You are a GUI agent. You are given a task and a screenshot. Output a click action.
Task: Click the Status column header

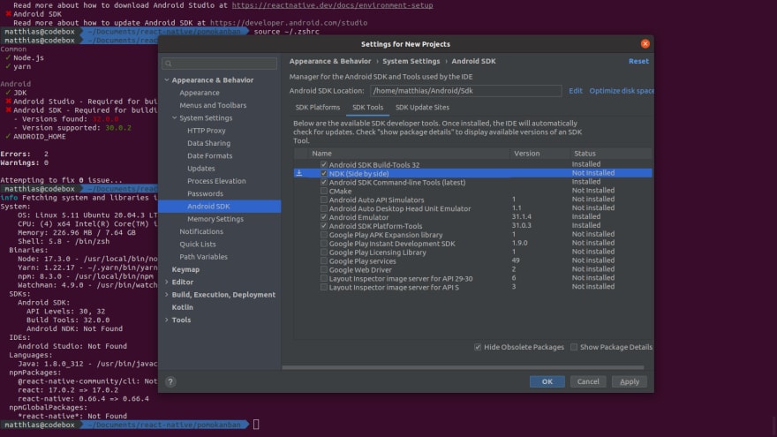(x=610, y=154)
